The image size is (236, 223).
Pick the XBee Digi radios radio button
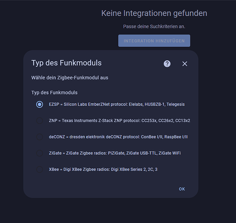point(40,169)
